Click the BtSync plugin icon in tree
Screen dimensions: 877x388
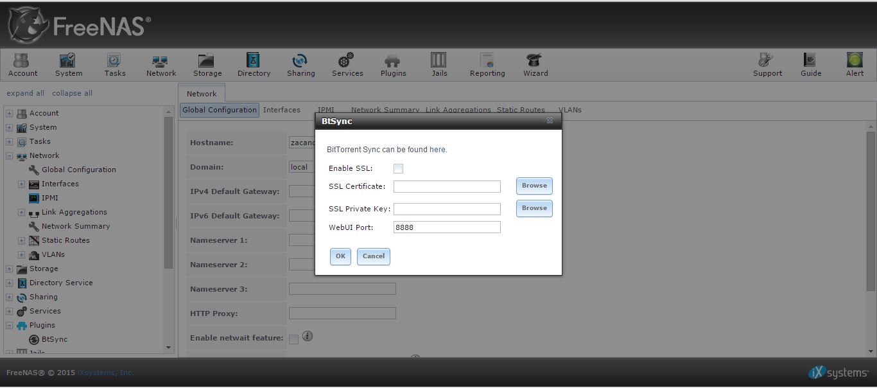[x=34, y=339]
